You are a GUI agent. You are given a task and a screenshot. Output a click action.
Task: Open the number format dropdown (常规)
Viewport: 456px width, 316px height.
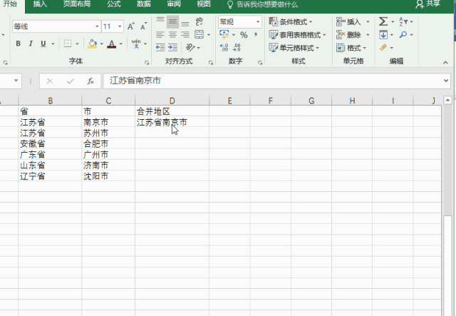(258, 22)
